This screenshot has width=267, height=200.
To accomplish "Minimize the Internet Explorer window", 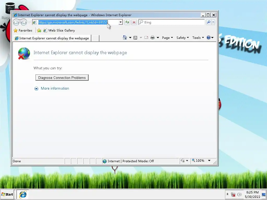I will tap(203, 15).
